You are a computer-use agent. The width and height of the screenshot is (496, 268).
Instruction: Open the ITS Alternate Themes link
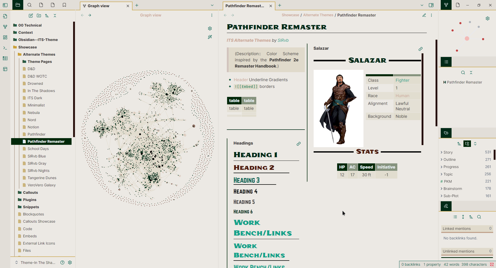[x=249, y=40]
